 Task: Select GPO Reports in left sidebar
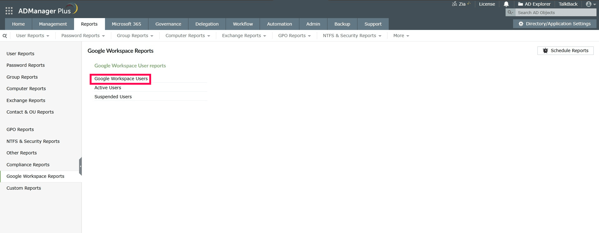point(20,129)
